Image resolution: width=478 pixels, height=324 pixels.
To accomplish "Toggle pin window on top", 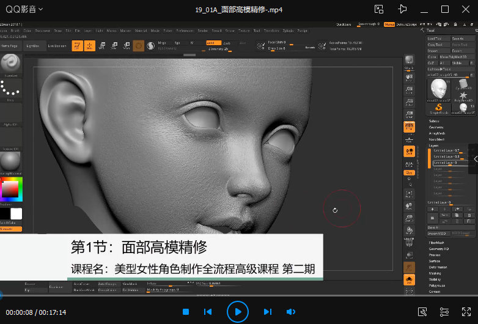I will [402, 9].
